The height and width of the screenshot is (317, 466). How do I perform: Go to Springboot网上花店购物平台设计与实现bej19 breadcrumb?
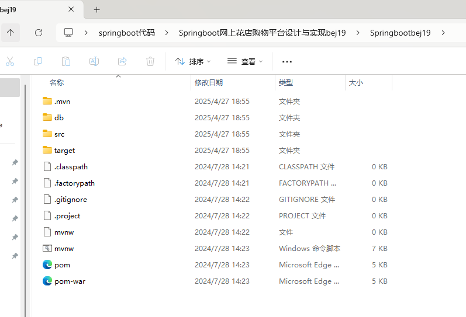[x=262, y=33]
